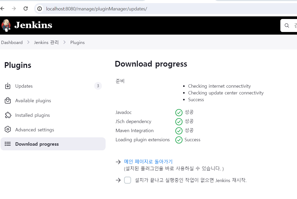
Task: Click the browser forward arrow
Action: [x=14, y=9]
